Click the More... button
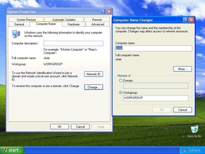 (182, 69)
